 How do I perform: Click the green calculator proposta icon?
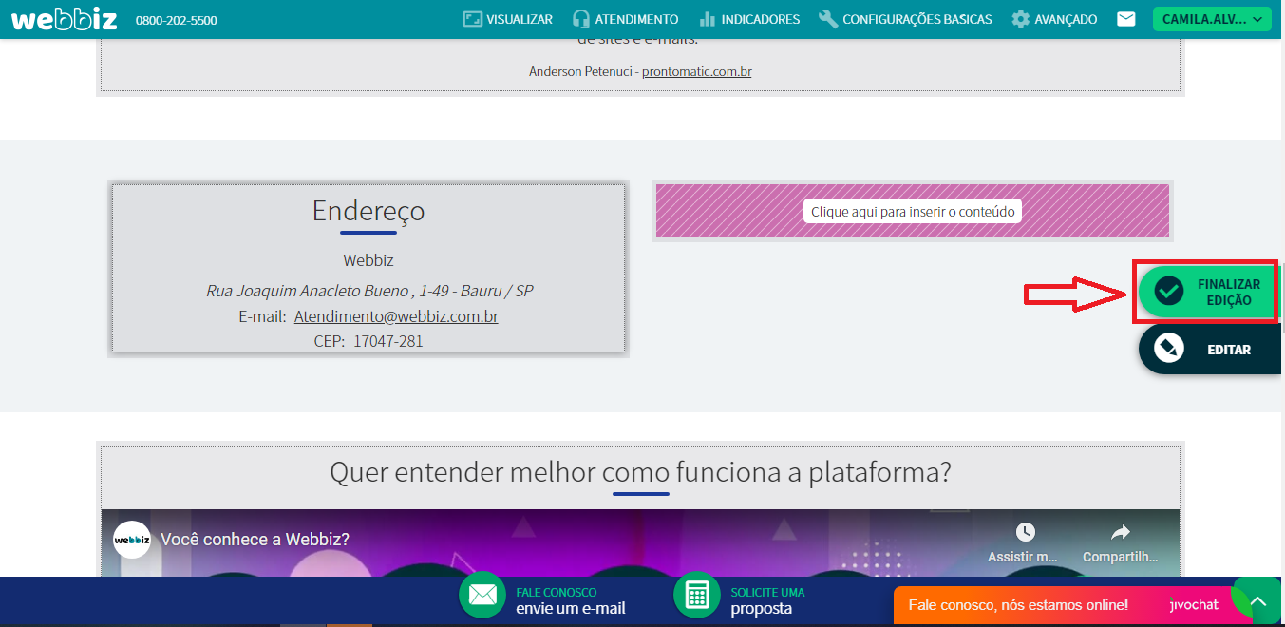(697, 596)
